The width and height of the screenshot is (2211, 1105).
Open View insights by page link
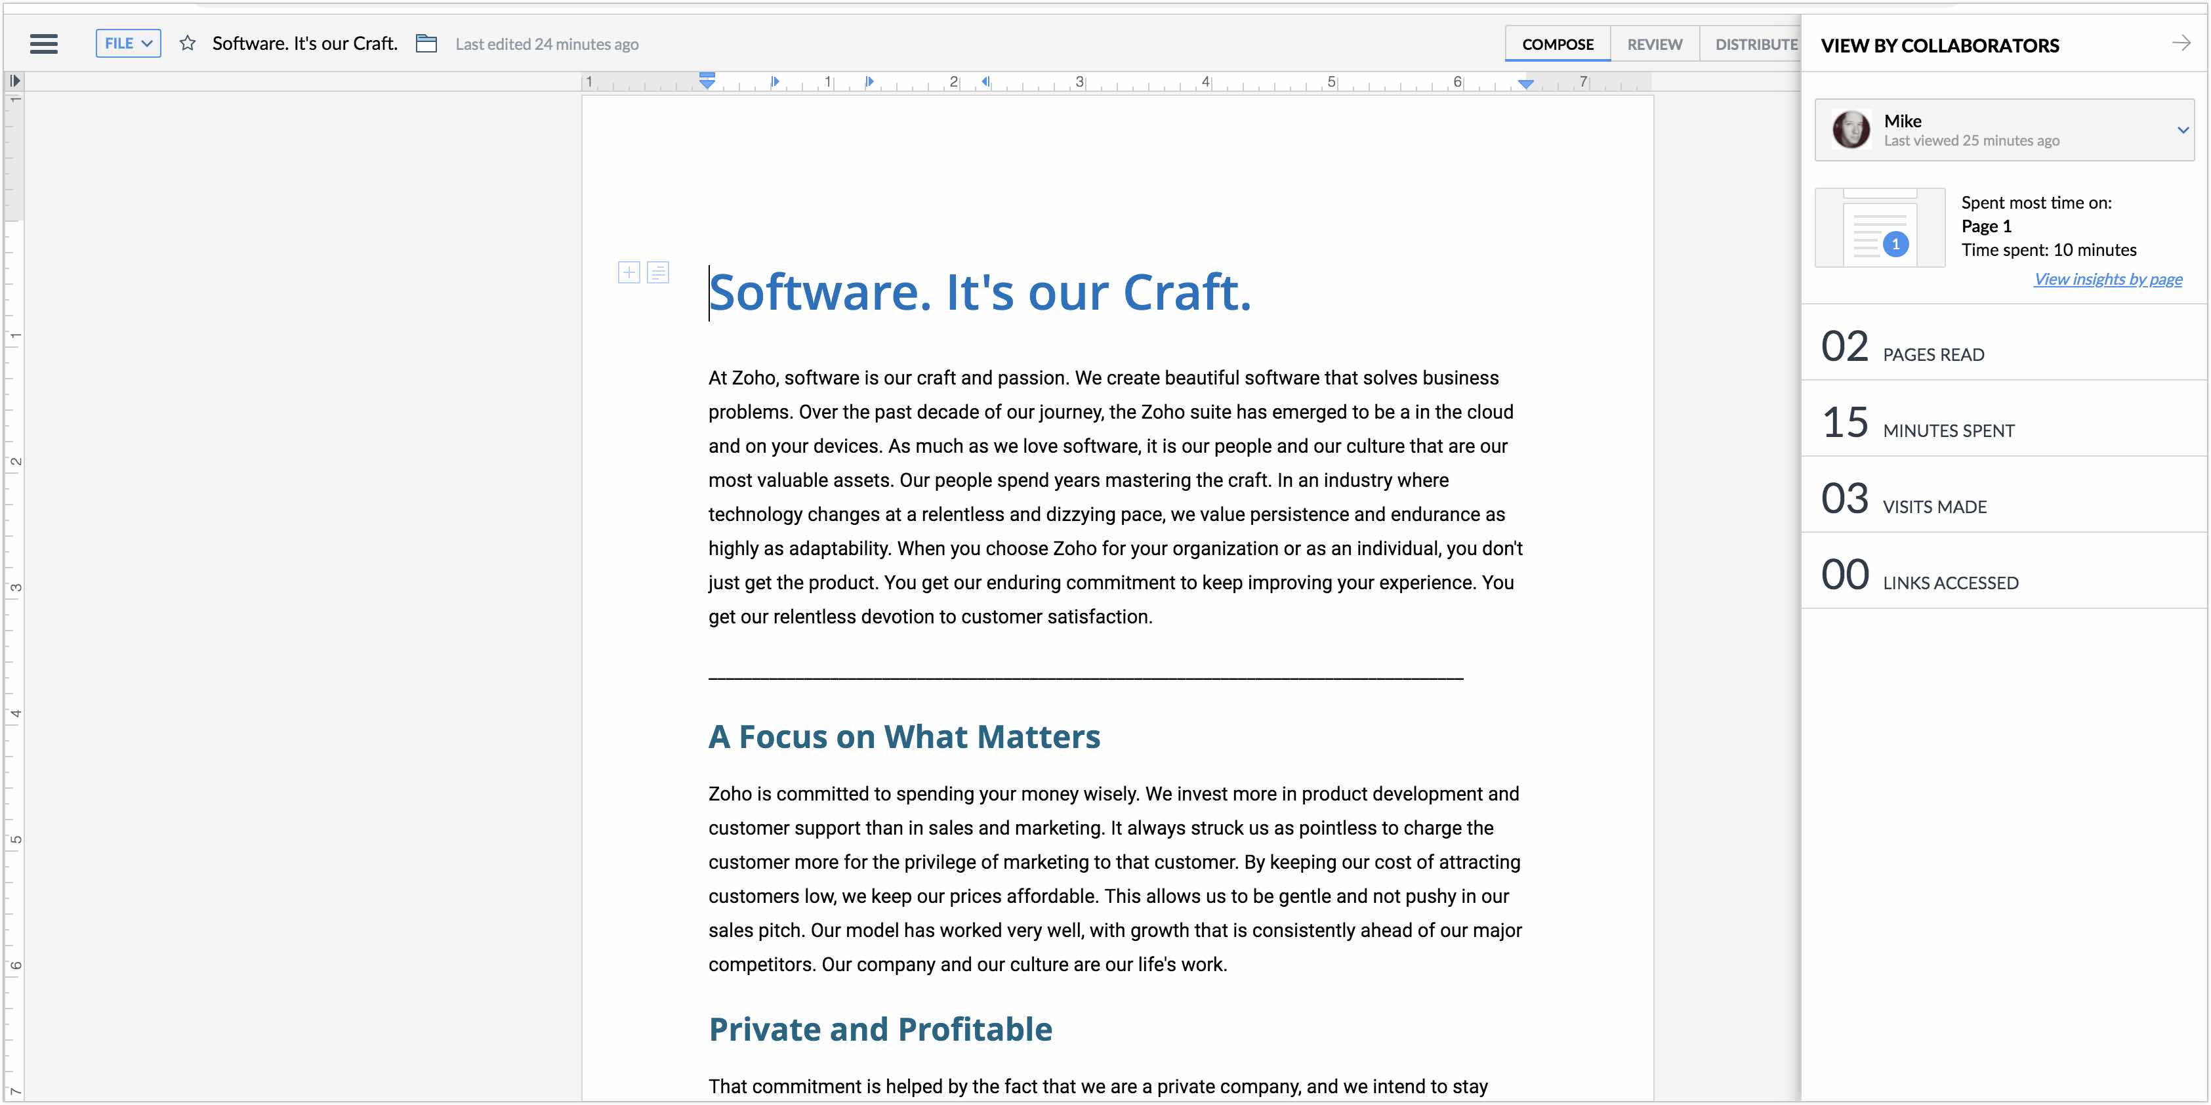click(2107, 279)
